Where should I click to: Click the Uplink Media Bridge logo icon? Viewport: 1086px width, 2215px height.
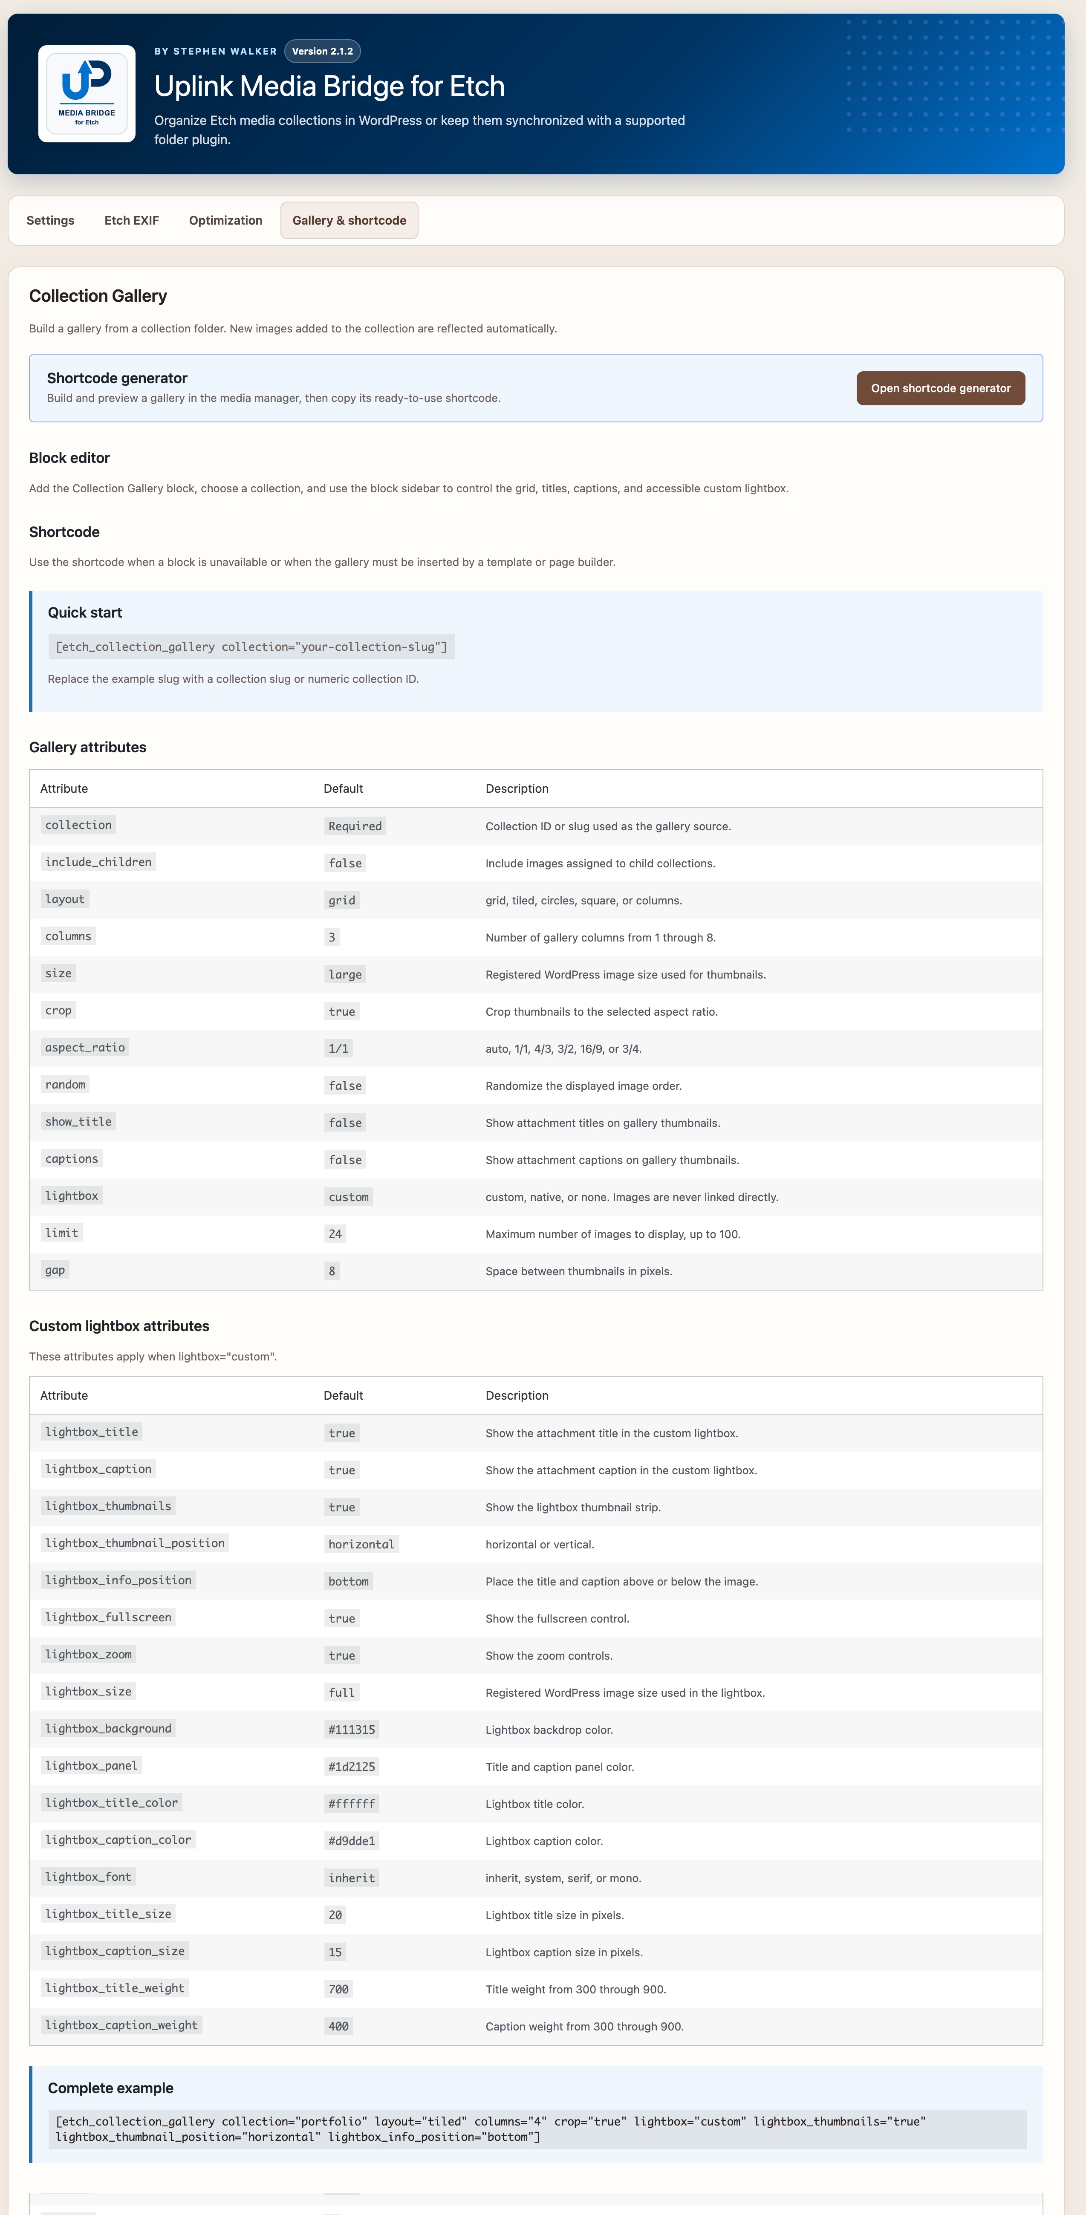tap(87, 94)
